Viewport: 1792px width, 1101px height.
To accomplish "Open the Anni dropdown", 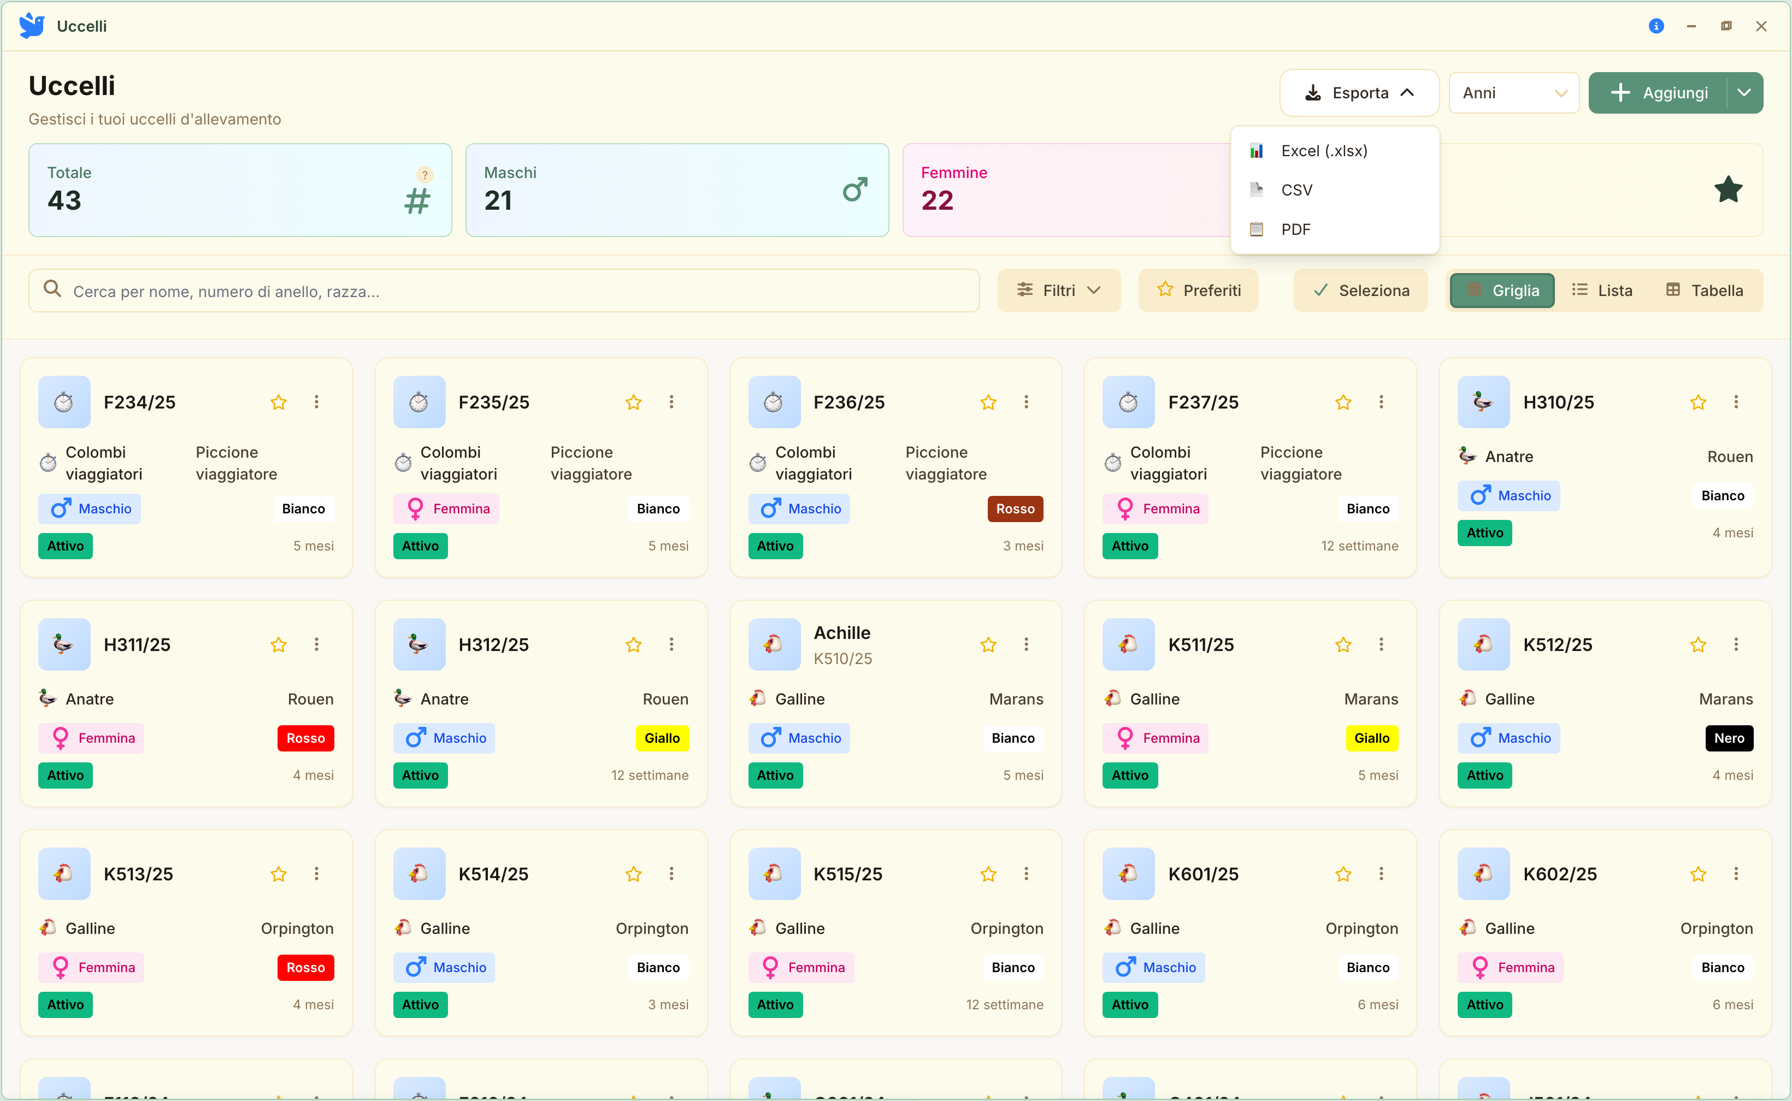I will tap(1514, 92).
